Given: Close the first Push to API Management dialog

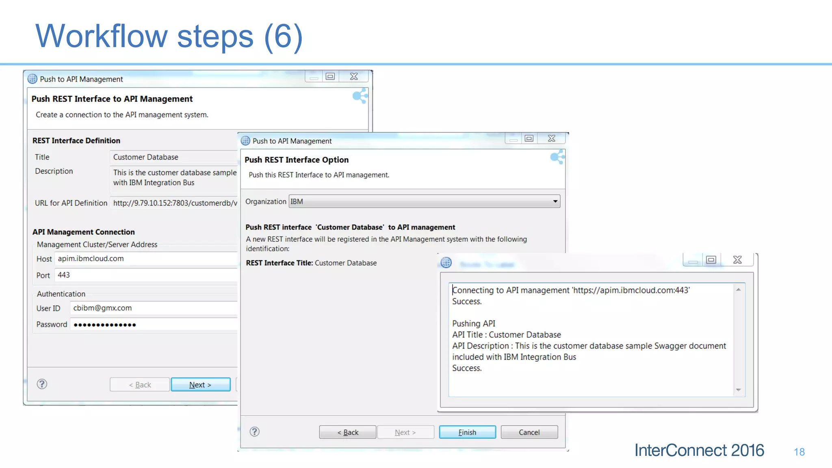Looking at the screenshot, I should (x=354, y=76).
